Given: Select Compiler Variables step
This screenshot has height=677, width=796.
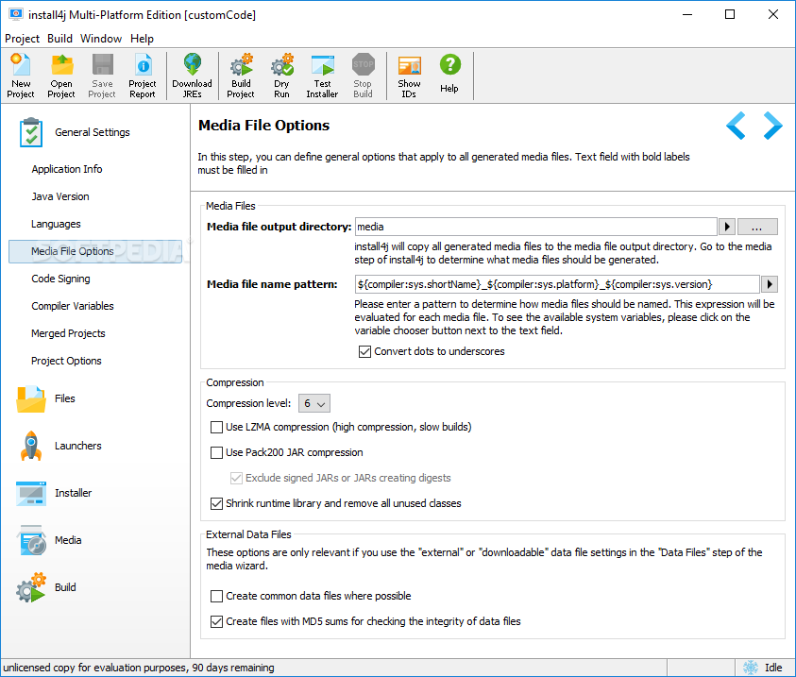Looking at the screenshot, I should (x=73, y=307).
